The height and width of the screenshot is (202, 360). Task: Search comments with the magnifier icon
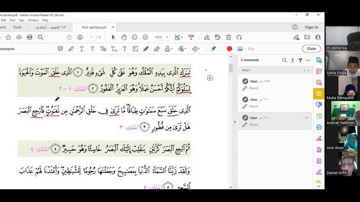pos(285,60)
